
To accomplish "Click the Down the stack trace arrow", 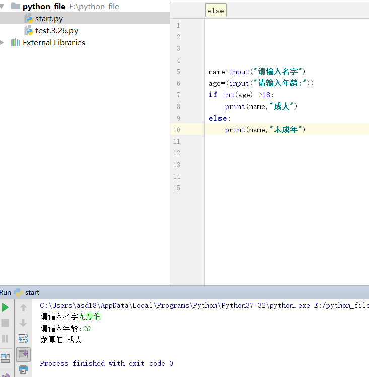I will coord(23,323).
